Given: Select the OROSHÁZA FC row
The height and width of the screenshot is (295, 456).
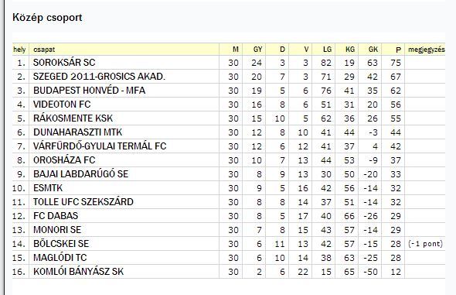Looking at the screenshot, I should click(229, 160).
